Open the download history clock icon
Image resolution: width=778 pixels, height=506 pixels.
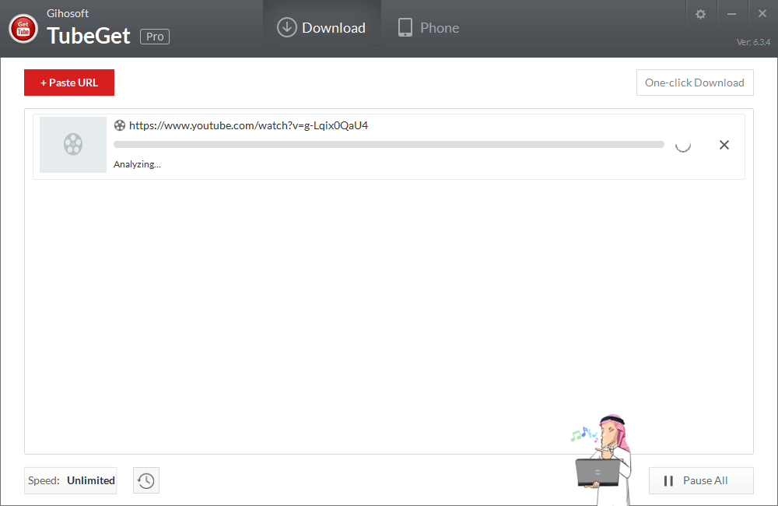(146, 480)
